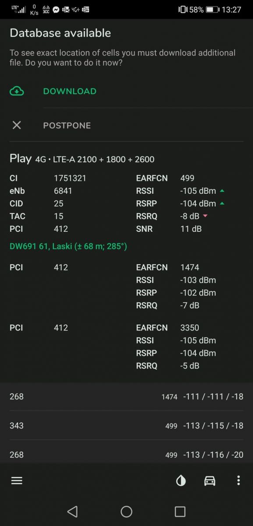Select neighbor cell 268 on EARFCN 1474
The height and width of the screenshot is (526, 253).
click(x=126, y=396)
